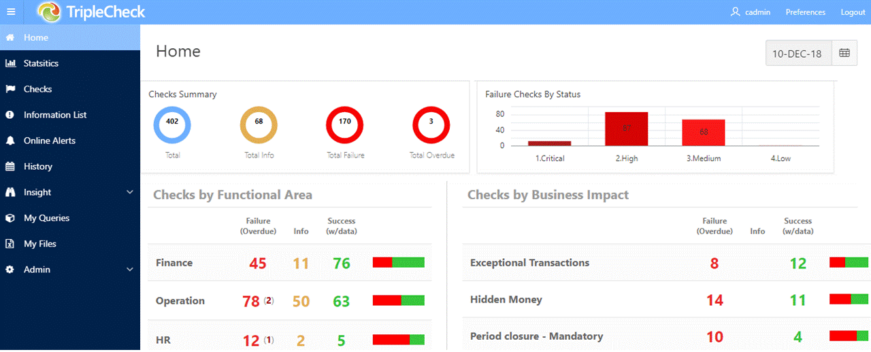Open the Home sidebar item
This screenshot has height=352, width=871.
[x=70, y=37]
